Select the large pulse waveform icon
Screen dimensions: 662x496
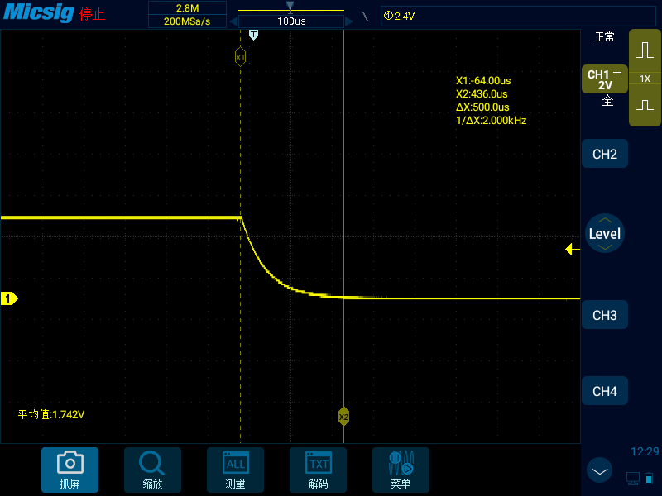(645, 50)
